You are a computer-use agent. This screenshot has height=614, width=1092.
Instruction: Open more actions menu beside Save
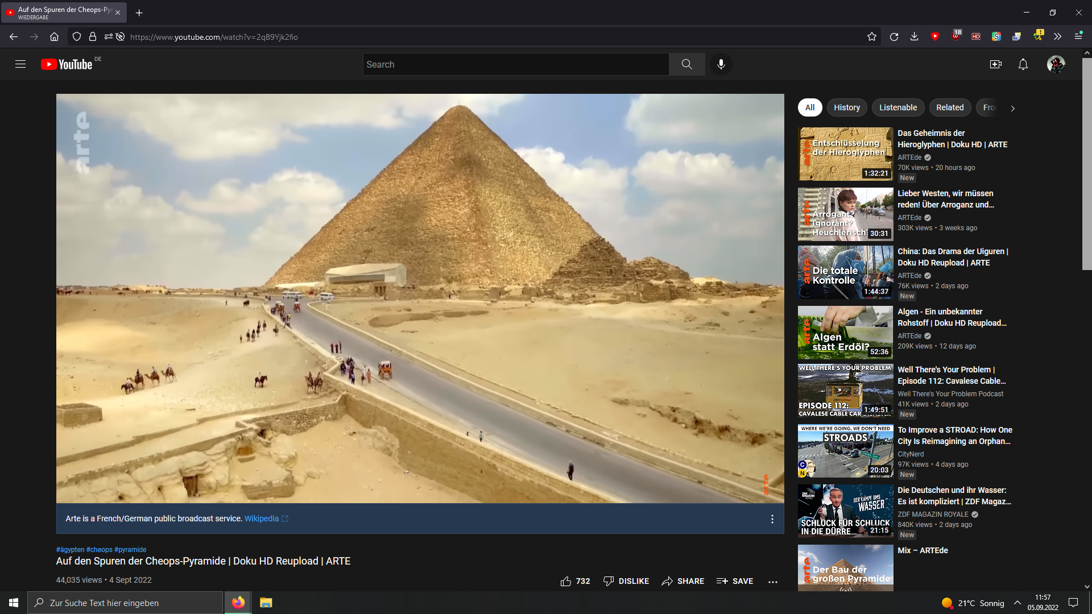[x=772, y=582]
